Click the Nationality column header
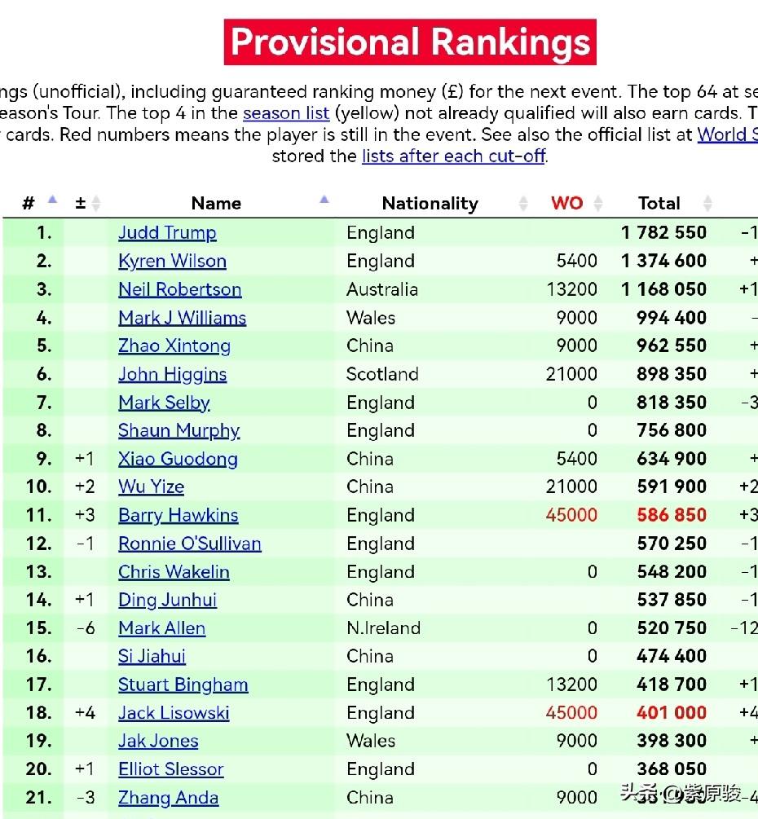758x819 pixels. click(x=430, y=203)
